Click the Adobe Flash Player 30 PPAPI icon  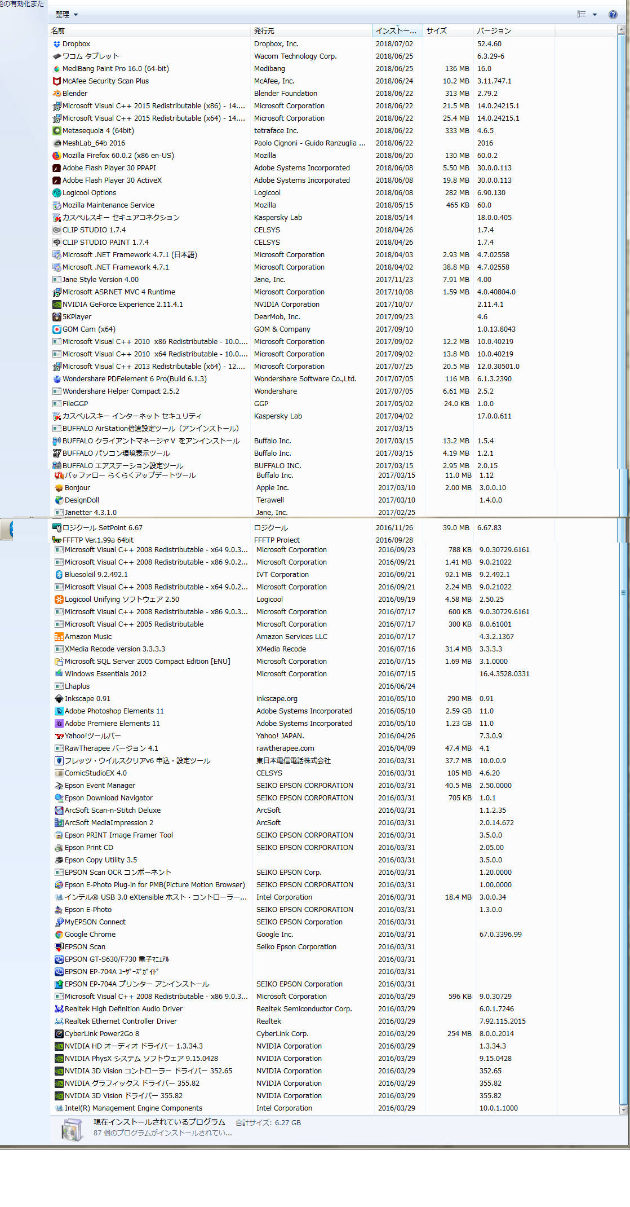pos(56,168)
